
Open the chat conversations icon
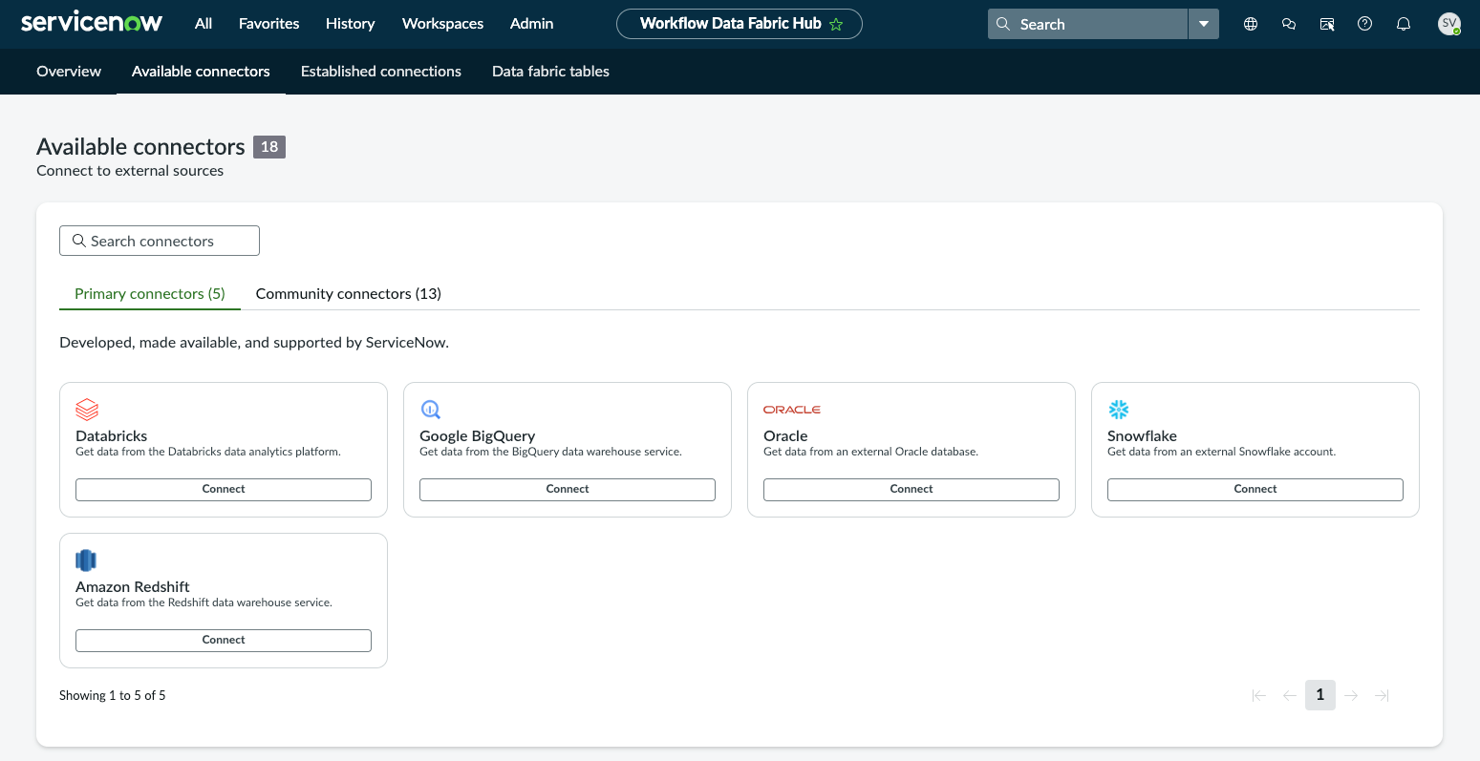coord(1289,24)
